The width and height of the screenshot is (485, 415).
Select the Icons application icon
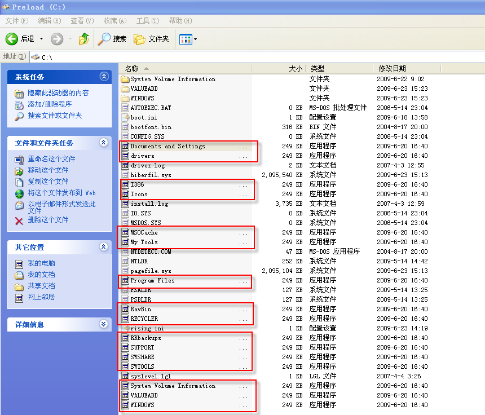[x=125, y=194]
